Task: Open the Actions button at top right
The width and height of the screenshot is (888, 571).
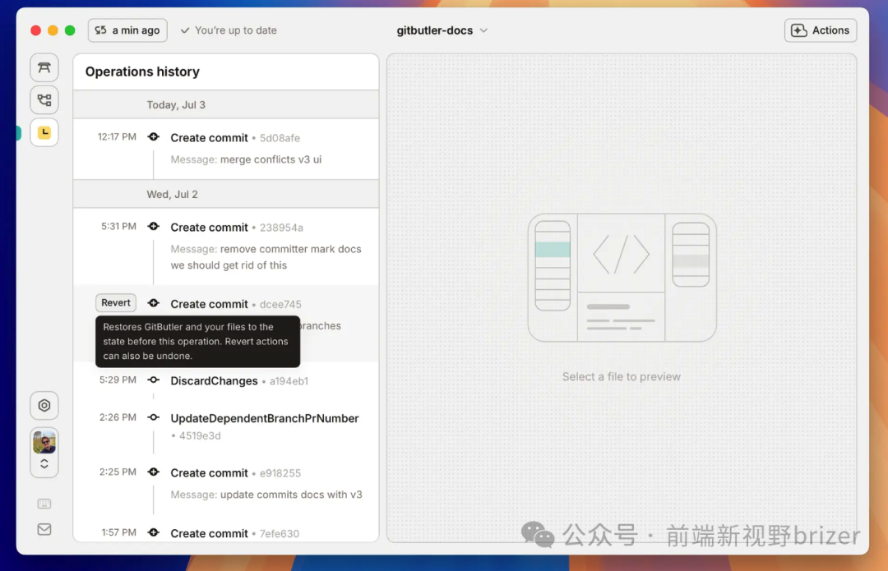Action: (820, 30)
